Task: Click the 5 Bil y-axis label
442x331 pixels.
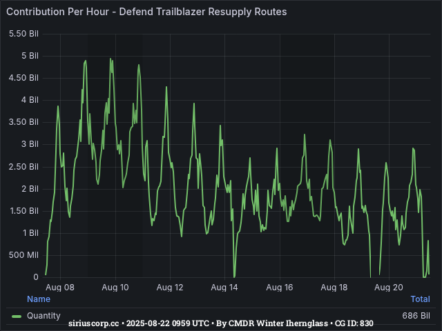Action: click(x=30, y=56)
